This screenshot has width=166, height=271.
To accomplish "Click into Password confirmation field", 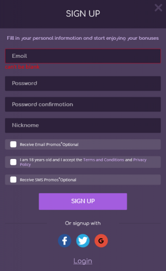I will (83, 104).
